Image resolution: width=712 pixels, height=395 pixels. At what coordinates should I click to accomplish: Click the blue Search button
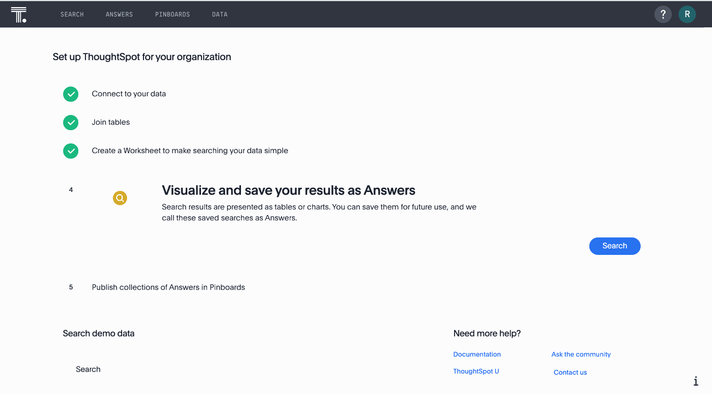coord(615,246)
